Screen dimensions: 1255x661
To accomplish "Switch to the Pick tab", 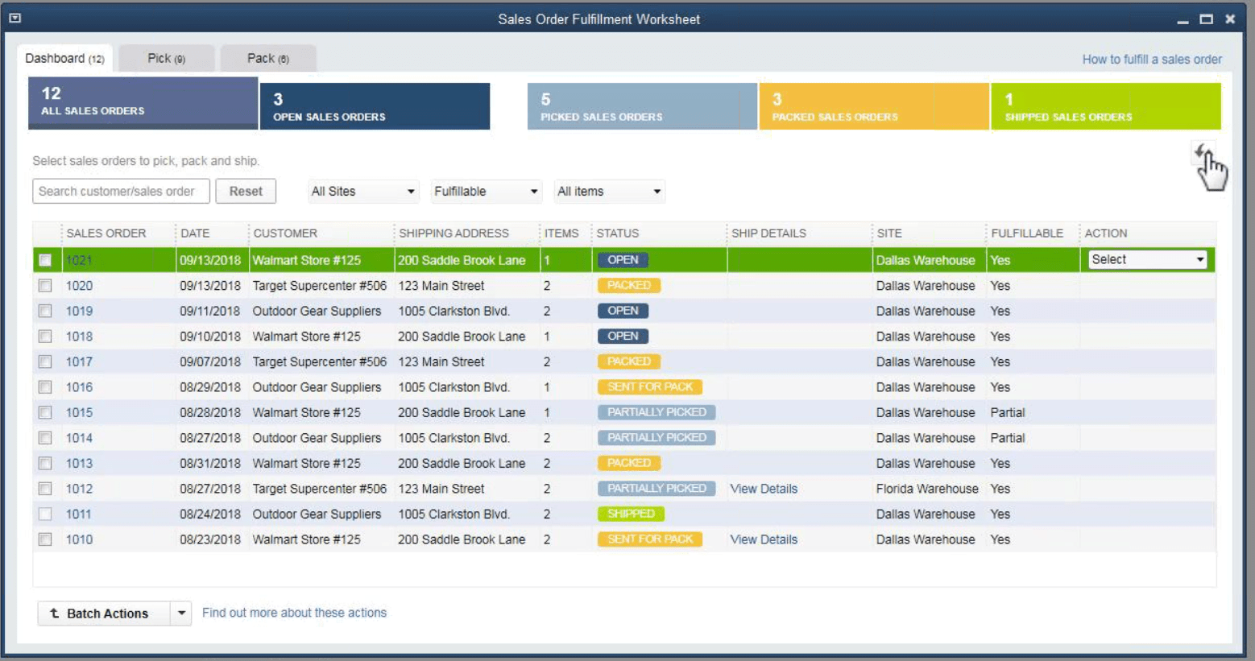I will (x=166, y=57).
